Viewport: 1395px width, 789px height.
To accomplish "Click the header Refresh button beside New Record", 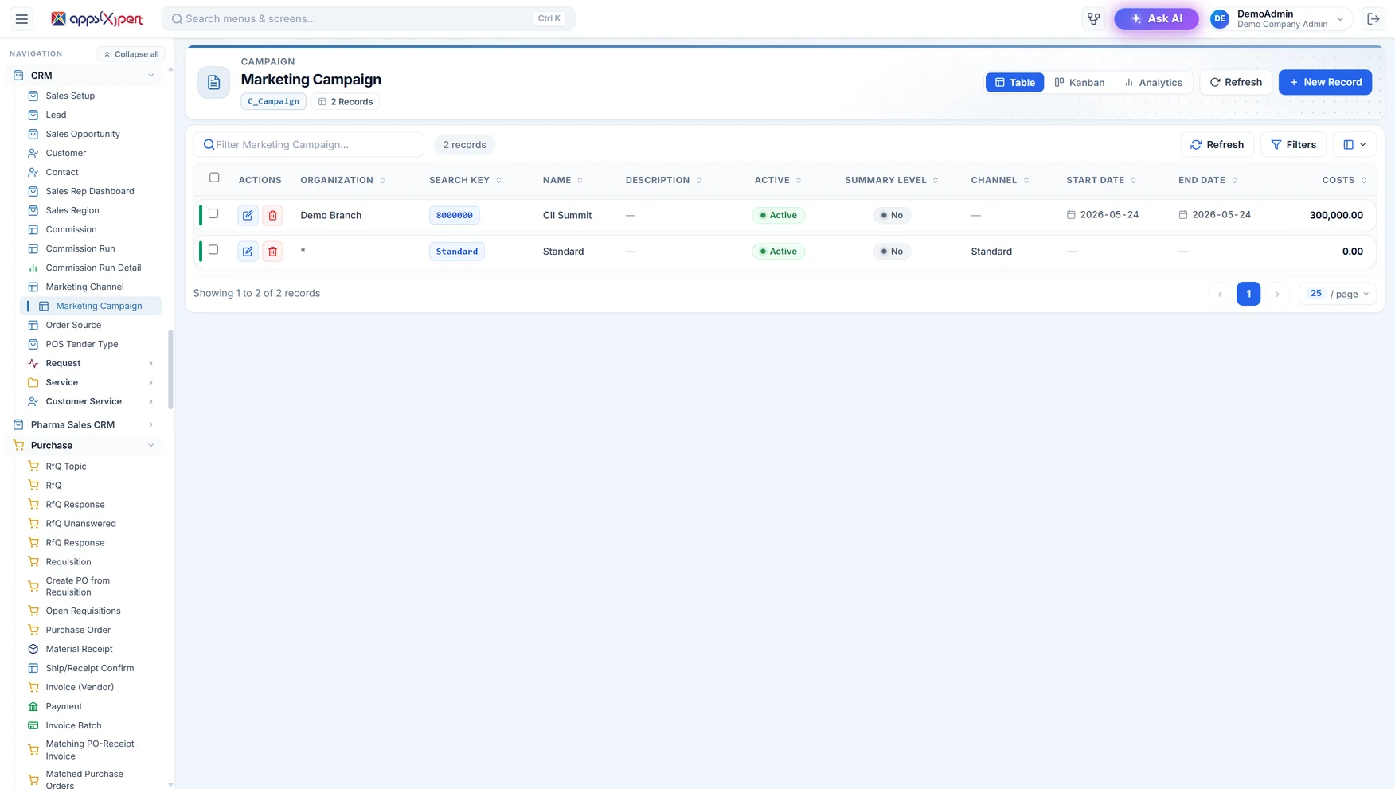I will point(1236,82).
